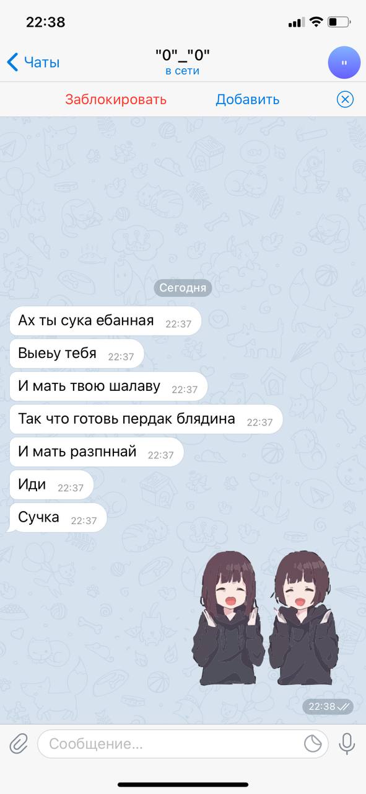
Task: Tap the Сообщение text input field
Action: click(x=183, y=743)
